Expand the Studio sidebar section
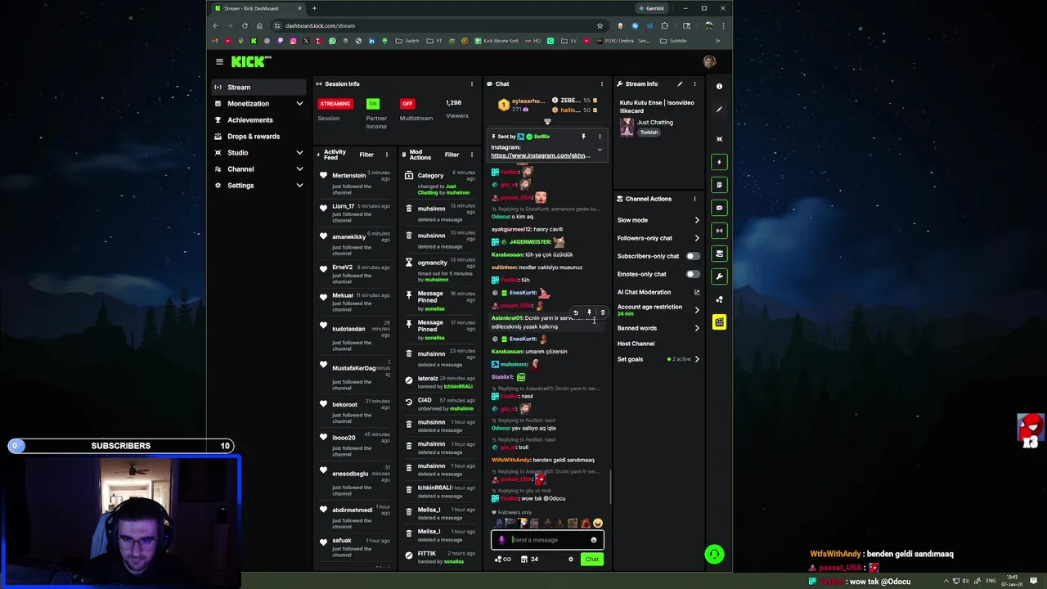This screenshot has height=589, width=1047. click(299, 153)
